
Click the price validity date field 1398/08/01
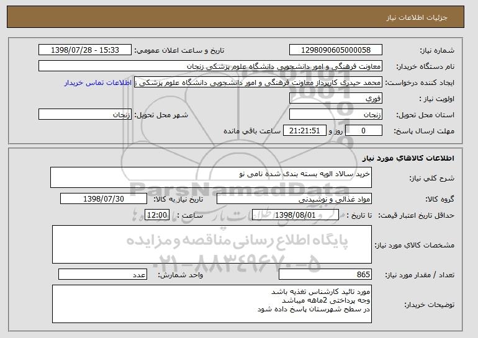click(295, 215)
